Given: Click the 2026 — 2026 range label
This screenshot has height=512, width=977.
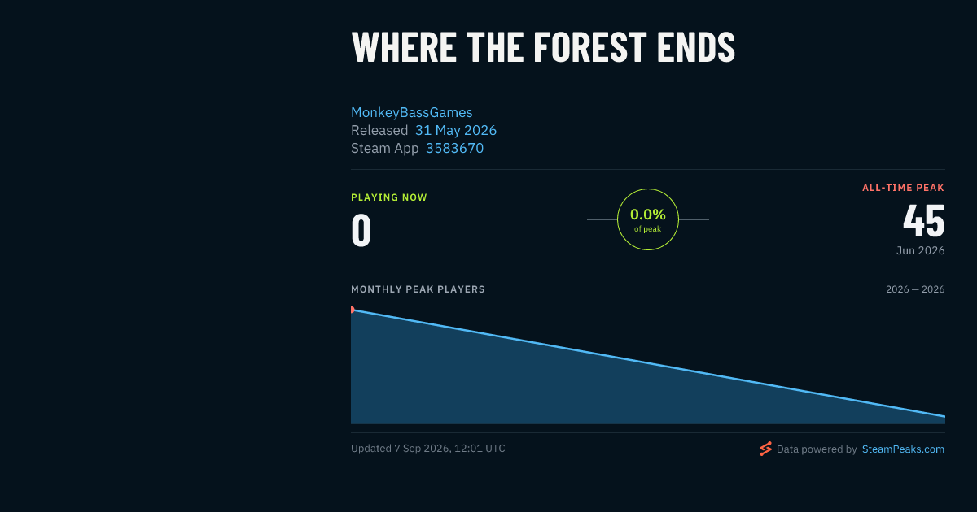Looking at the screenshot, I should pos(915,289).
